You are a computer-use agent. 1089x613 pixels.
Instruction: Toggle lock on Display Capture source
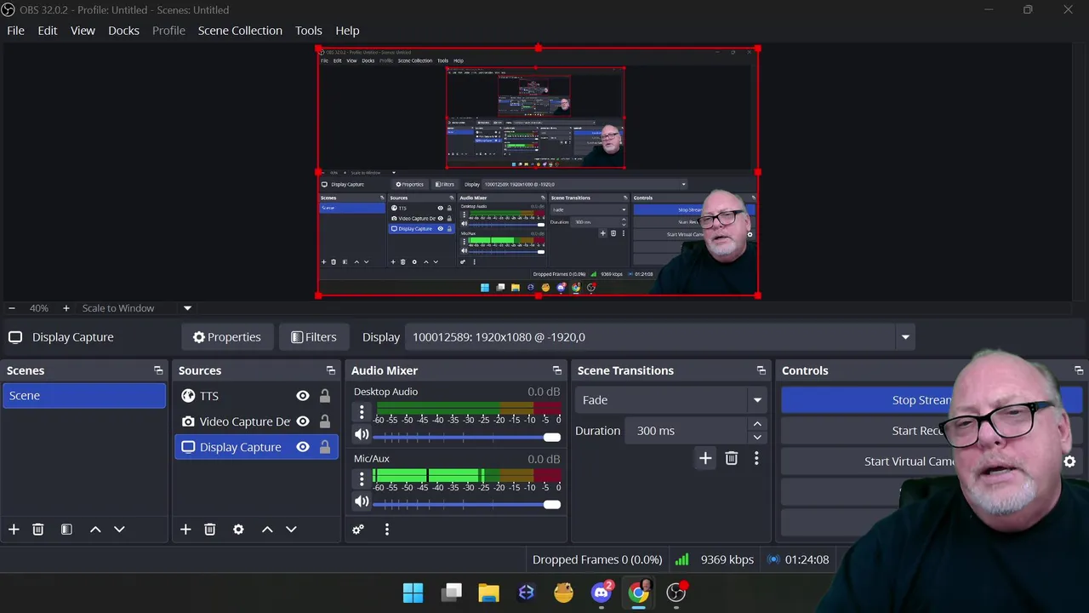point(324,447)
